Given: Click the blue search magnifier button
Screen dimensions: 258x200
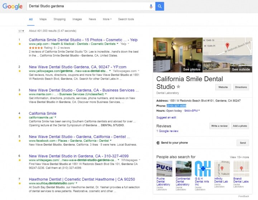Looking at the screenshot, I should 159,6.
